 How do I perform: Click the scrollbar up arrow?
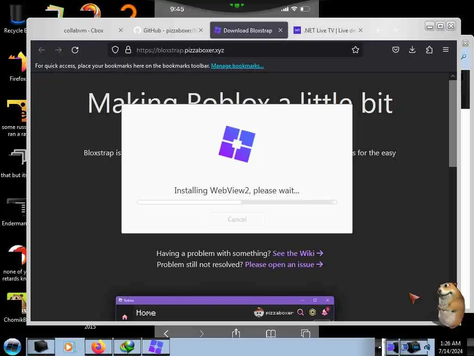pyautogui.click(x=453, y=76)
